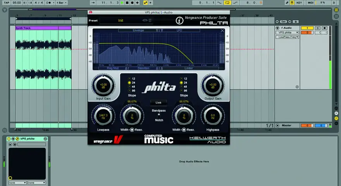
Task: Expand the 1 Bar quantization menu
Action: pos(62,3)
